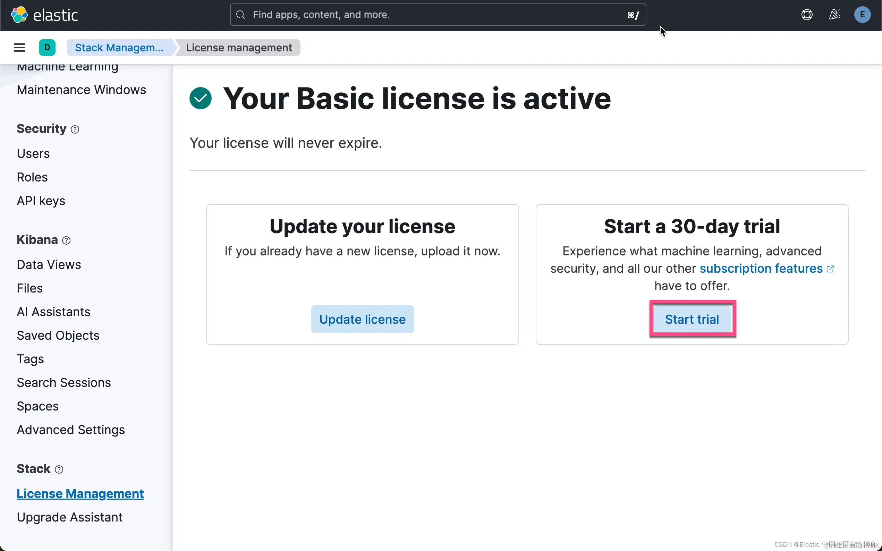Open Upgrade Assistant in sidebar
The image size is (882, 551).
(70, 517)
